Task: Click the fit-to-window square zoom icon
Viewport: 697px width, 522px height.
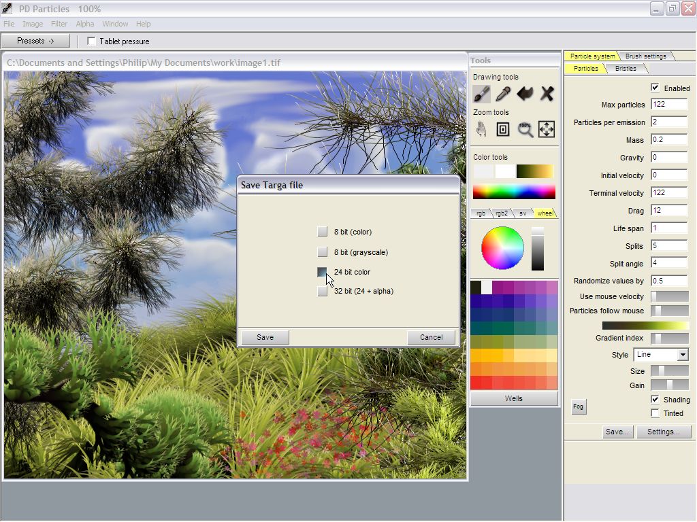Action: click(503, 129)
